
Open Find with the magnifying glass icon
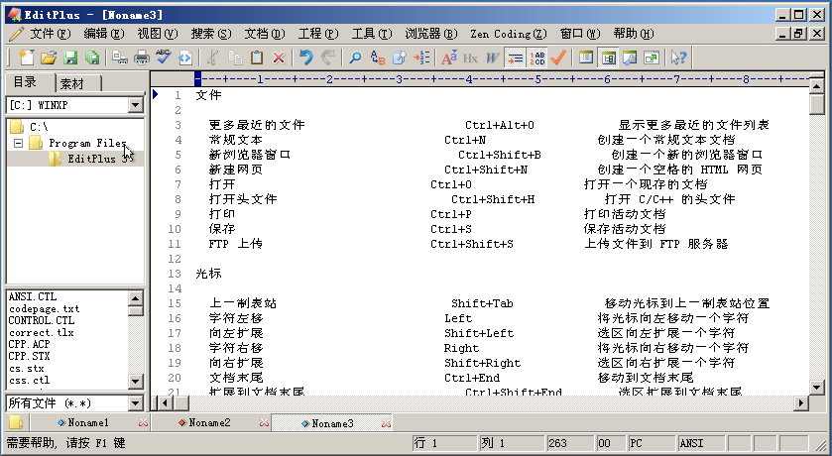coord(356,57)
